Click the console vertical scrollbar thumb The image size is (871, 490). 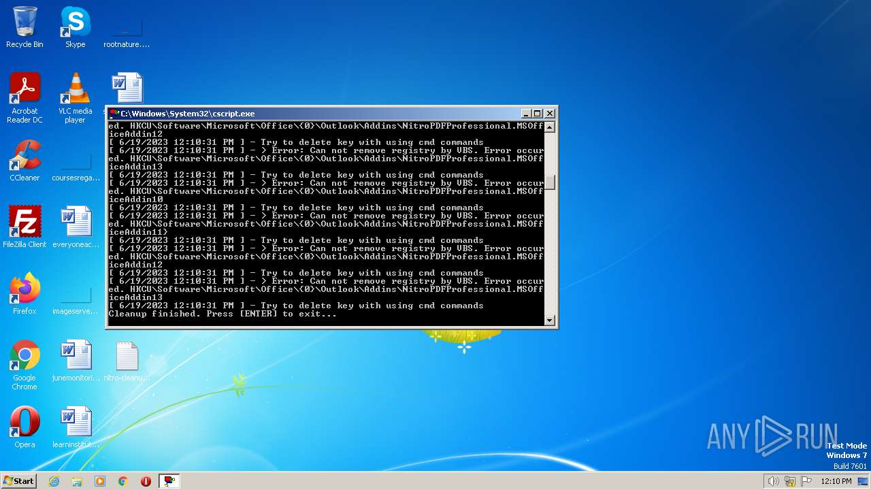(550, 182)
